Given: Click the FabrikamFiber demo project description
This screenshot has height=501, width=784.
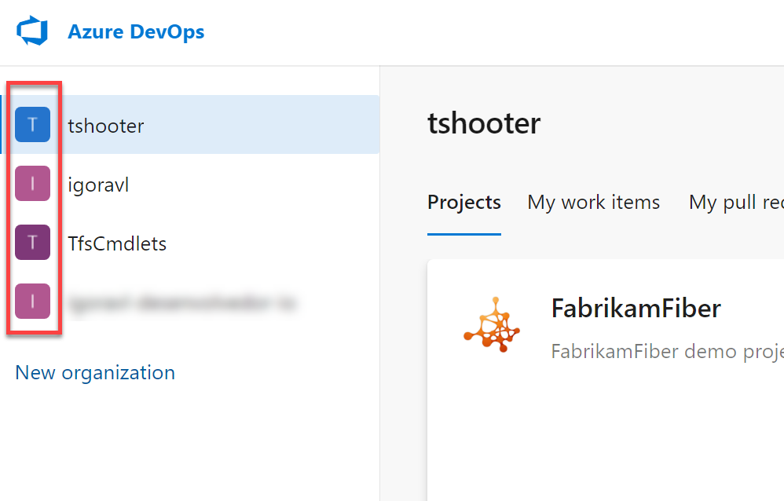Looking at the screenshot, I should tap(667, 352).
